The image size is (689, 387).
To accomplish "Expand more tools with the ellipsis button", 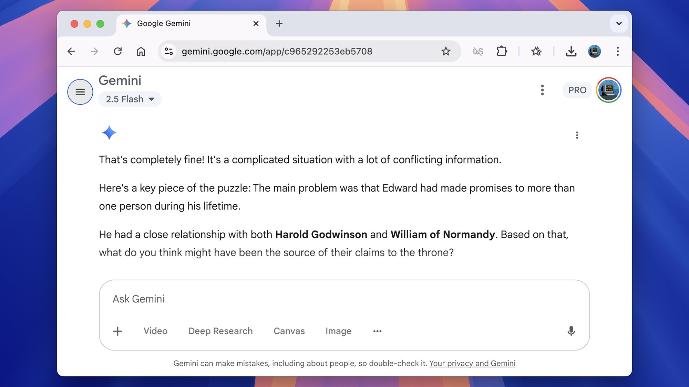I will [377, 331].
